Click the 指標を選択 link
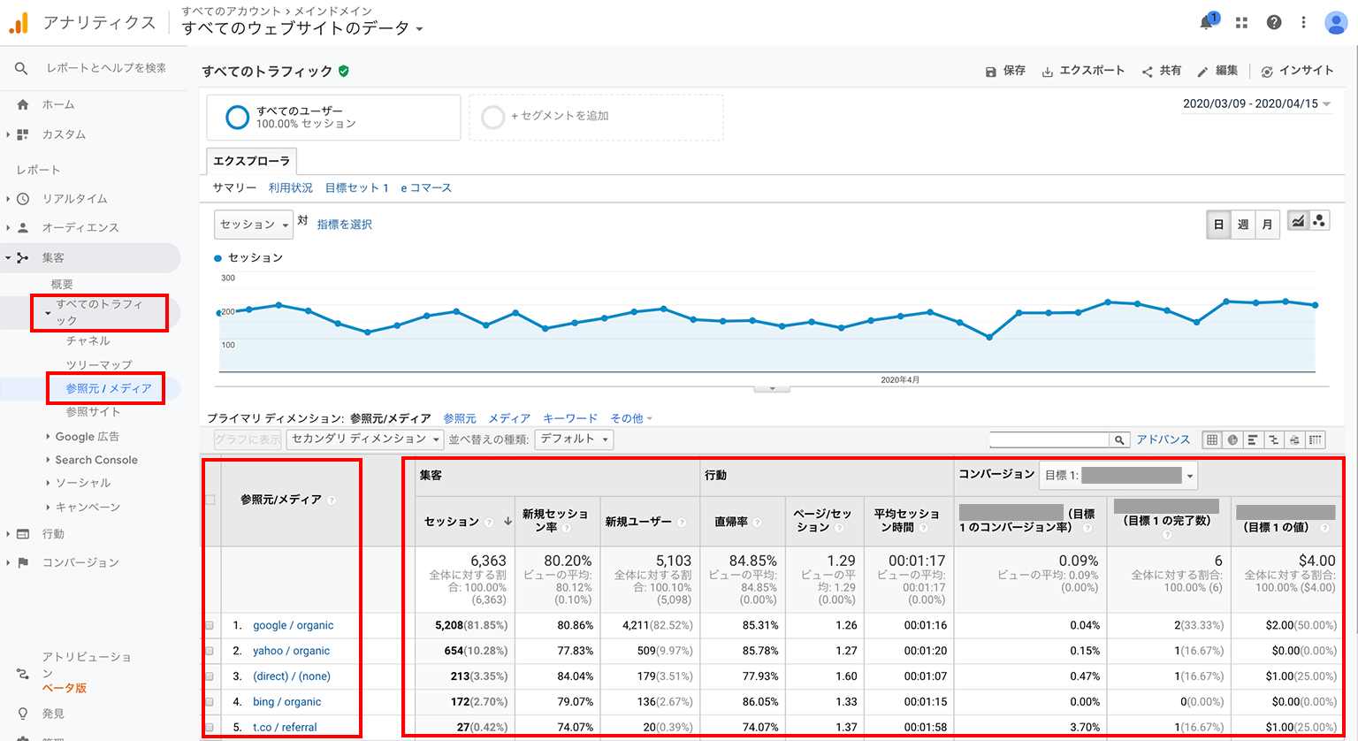 [345, 225]
